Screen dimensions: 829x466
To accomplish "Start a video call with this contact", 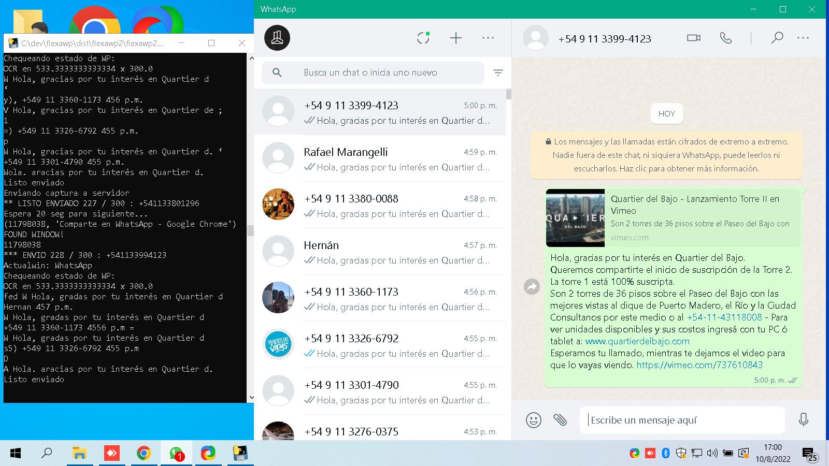I will click(x=694, y=38).
